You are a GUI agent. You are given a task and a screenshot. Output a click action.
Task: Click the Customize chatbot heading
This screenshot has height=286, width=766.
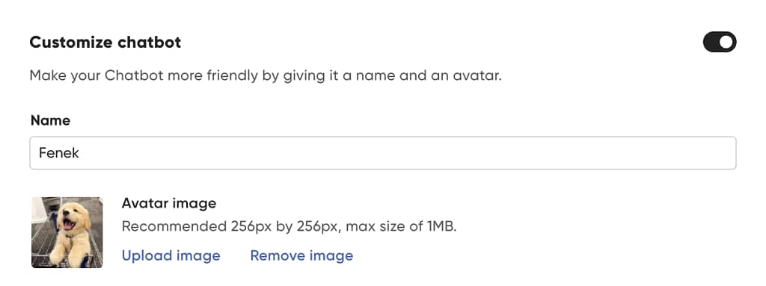(105, 43)
